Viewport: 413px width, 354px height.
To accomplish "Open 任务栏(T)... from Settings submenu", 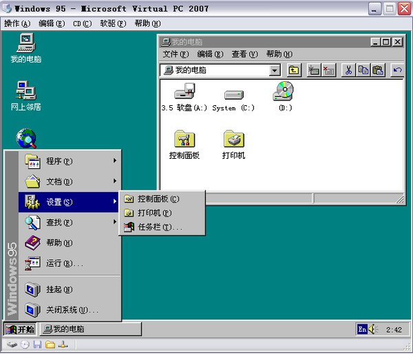I will [162, 227].
